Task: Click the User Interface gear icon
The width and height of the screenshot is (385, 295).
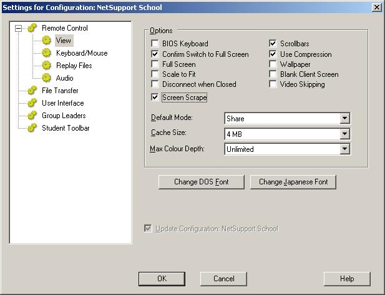Action: 32,103
